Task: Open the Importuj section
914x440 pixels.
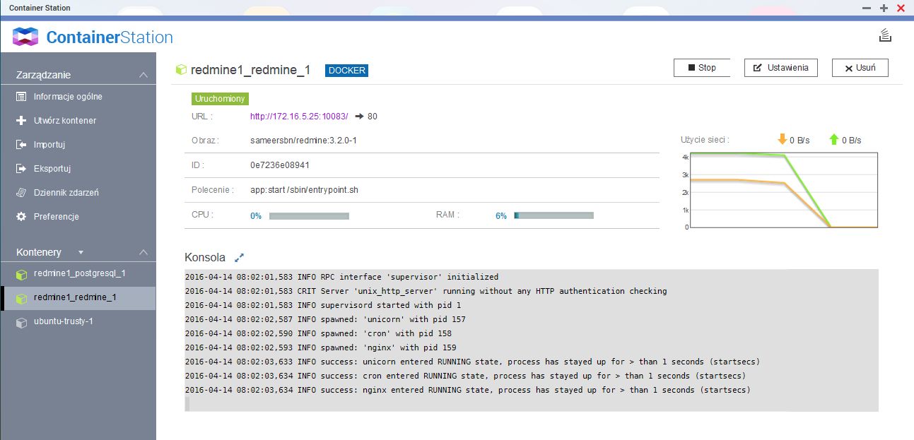Action: 49,145
